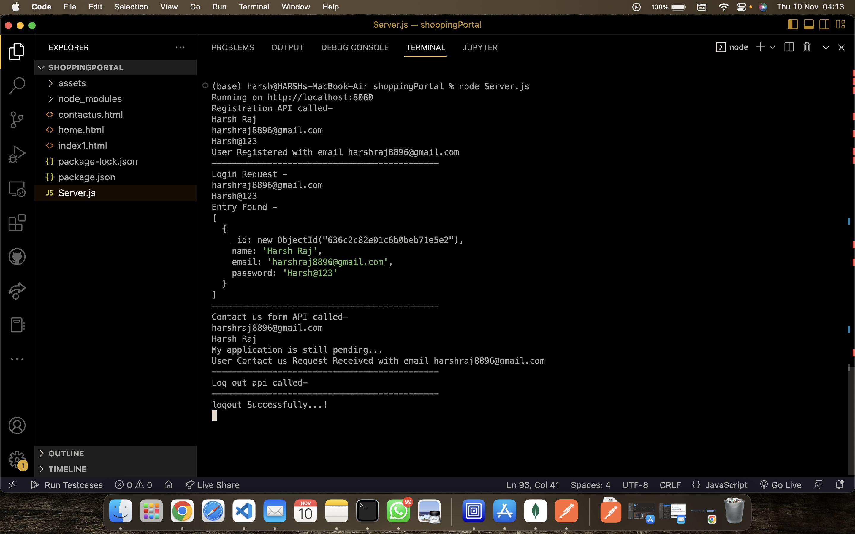Toggle the primary side bar

pyautogui.click(x=793, y=24)
